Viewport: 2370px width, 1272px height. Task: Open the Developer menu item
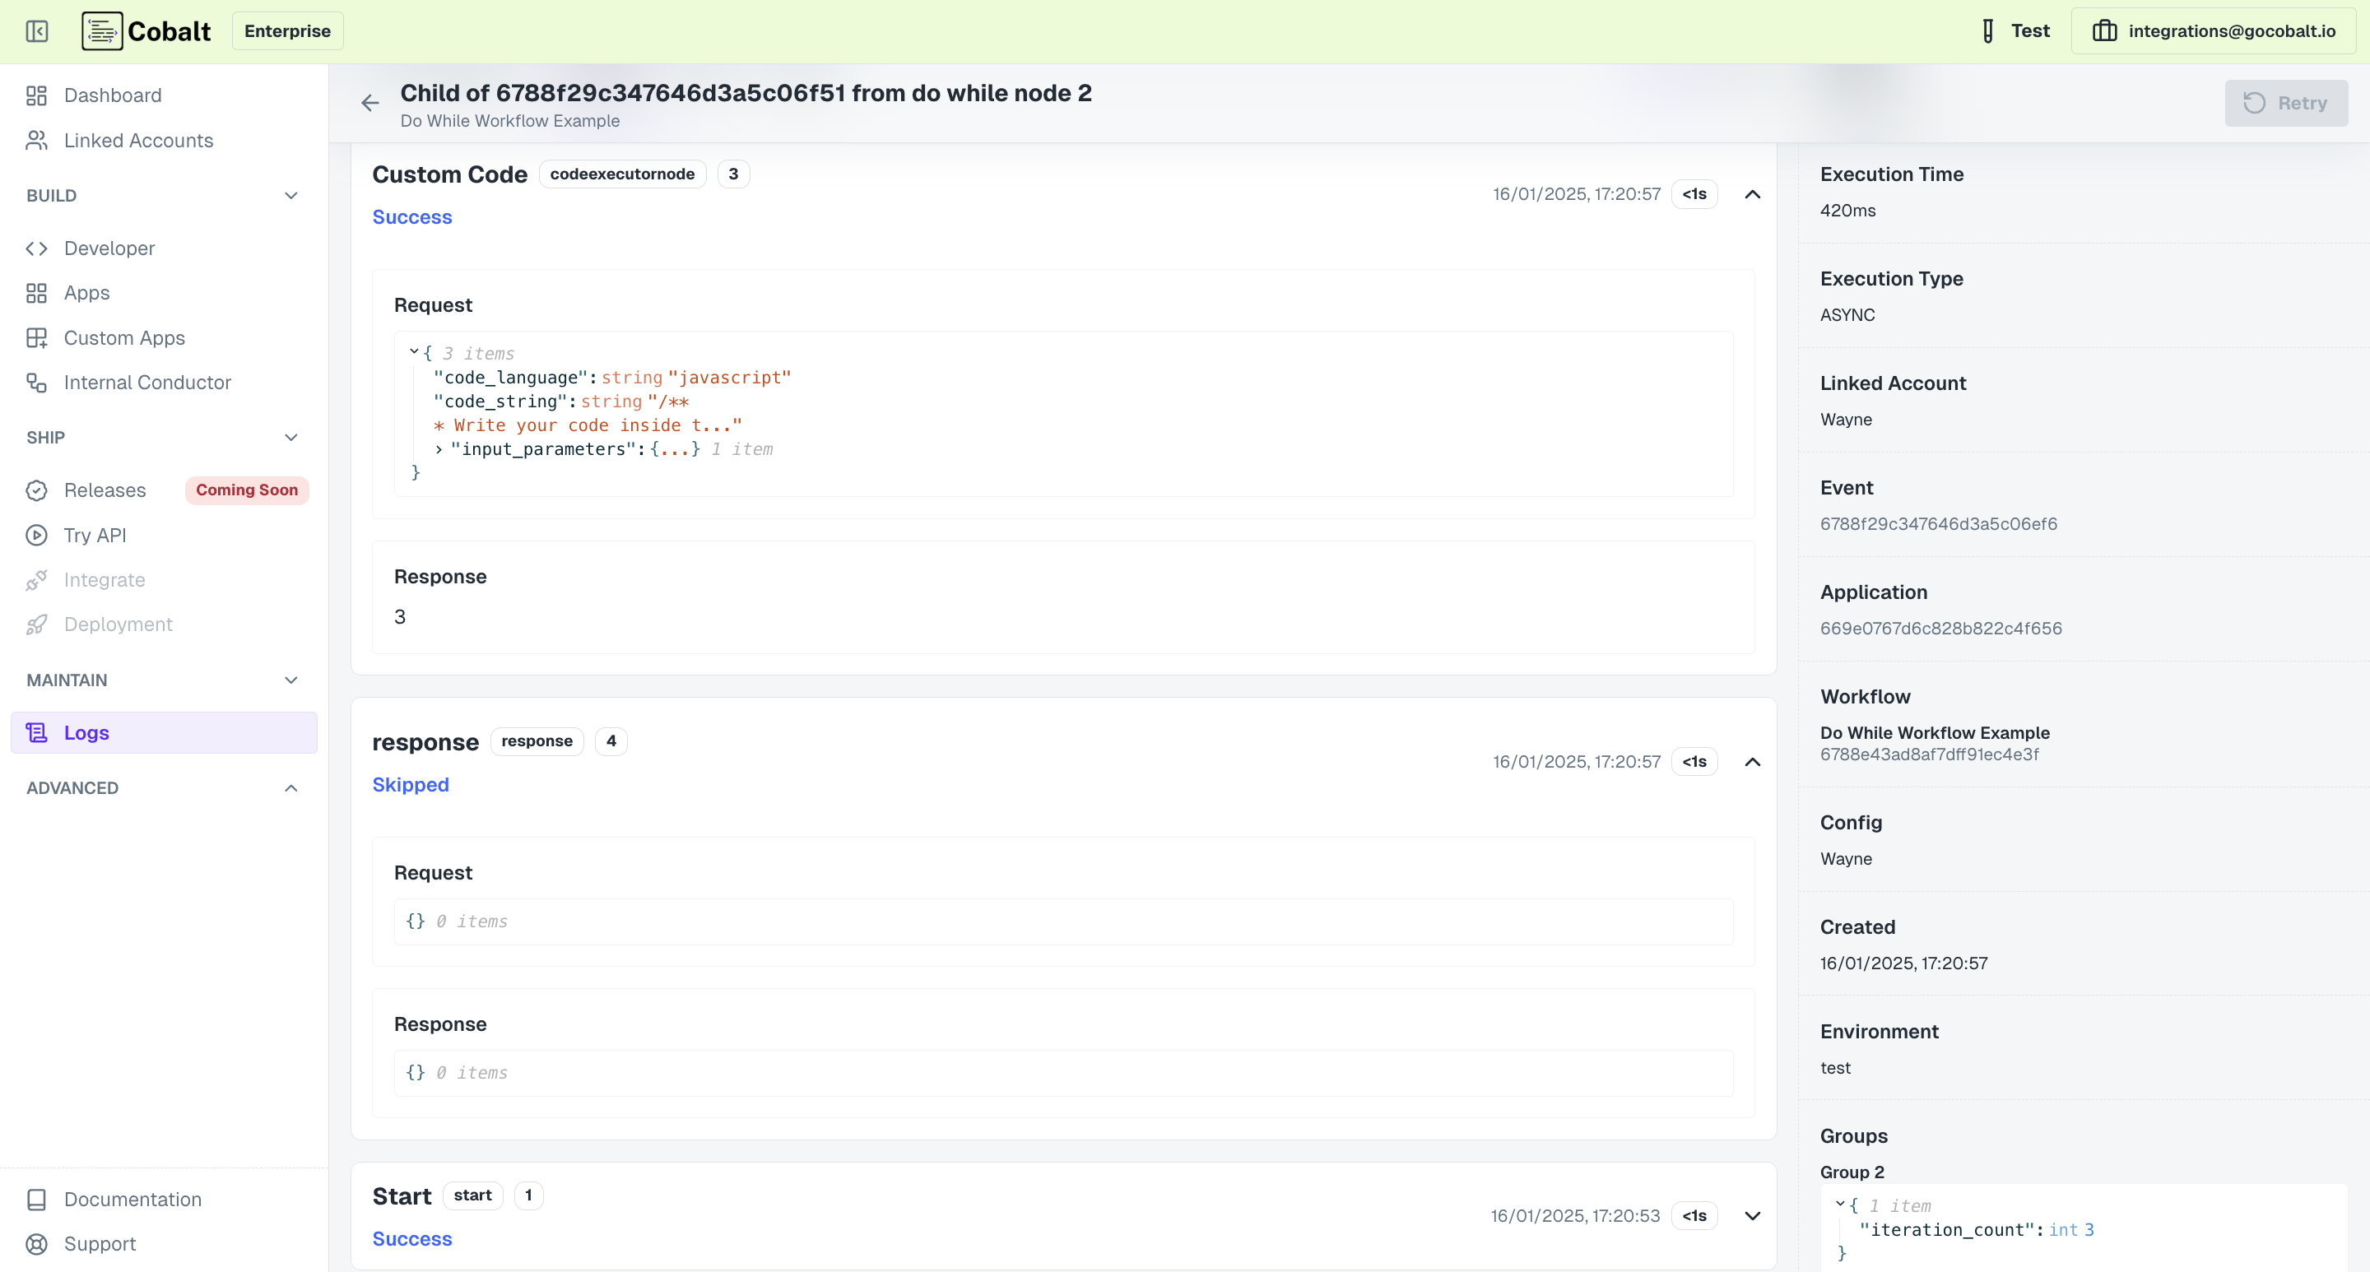point(109,248)
